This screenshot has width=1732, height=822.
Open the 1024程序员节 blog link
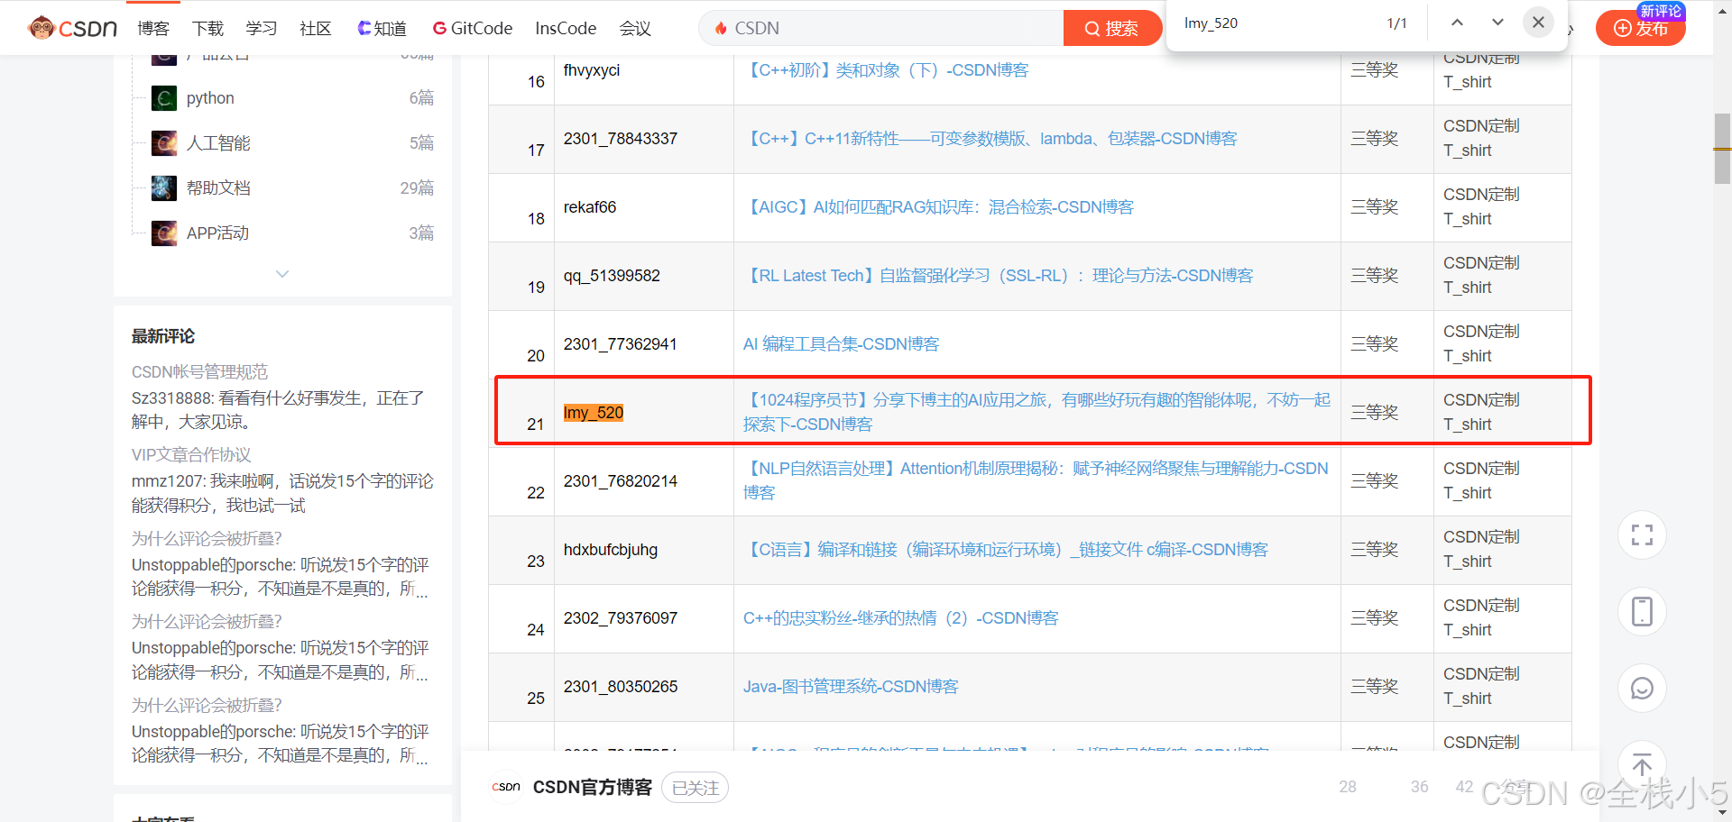[x=1036, y=412]
